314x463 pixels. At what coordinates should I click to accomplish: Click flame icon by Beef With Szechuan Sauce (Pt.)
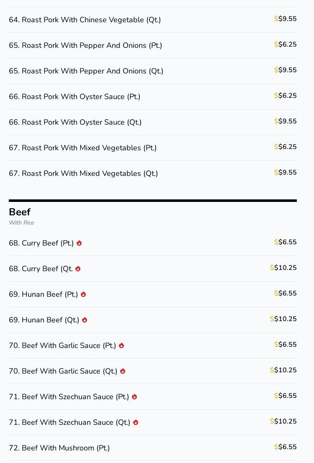click(x=134, y=397)
